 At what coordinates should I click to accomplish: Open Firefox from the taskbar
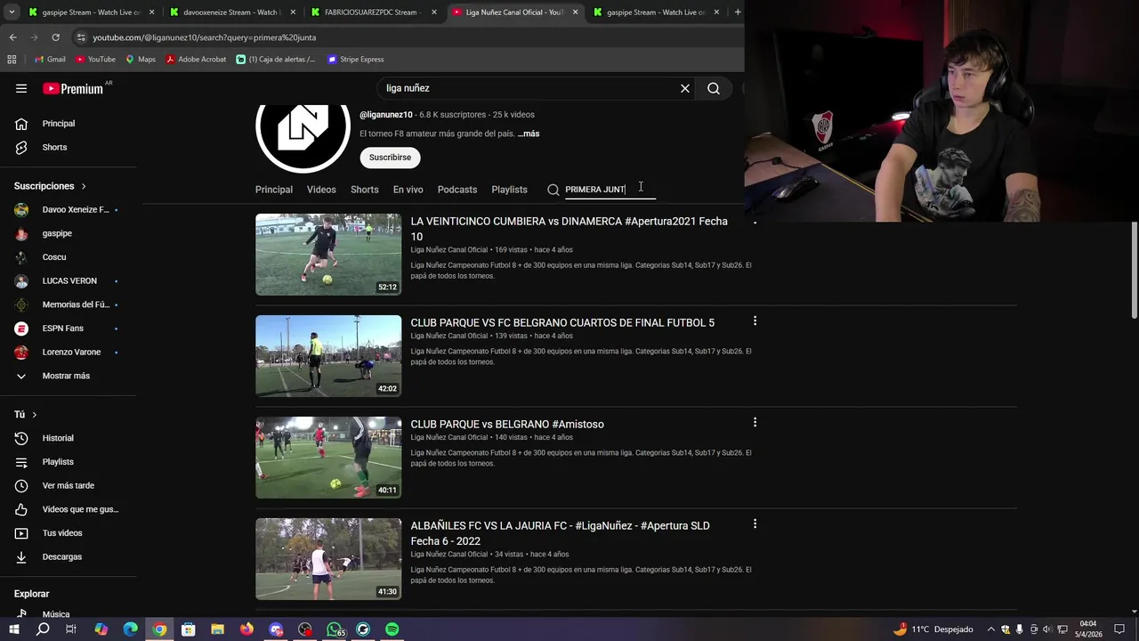pos(246,629)
